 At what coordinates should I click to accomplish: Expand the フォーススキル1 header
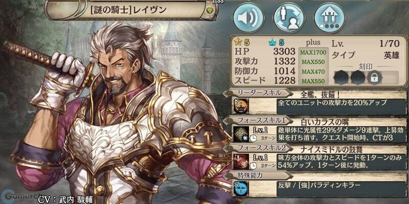(x=257, y=120)
